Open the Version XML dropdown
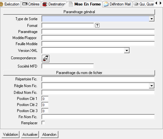The image size is (163, 139). (x=127, y=50)
